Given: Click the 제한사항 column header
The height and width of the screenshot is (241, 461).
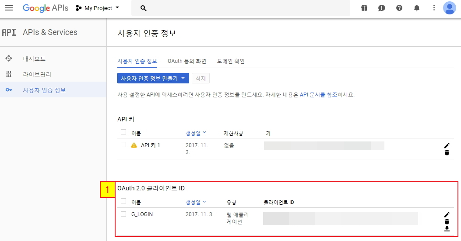Looking at the screenshot, I should tap(233, 134).
